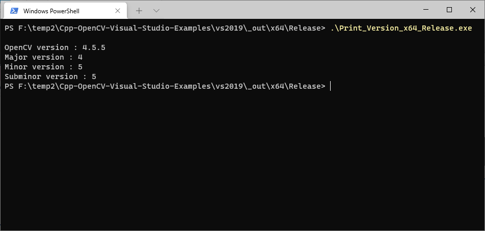Click the OpenCV version output line
The height and width of the screenshot is (231, 485).
tap(55, 48)
